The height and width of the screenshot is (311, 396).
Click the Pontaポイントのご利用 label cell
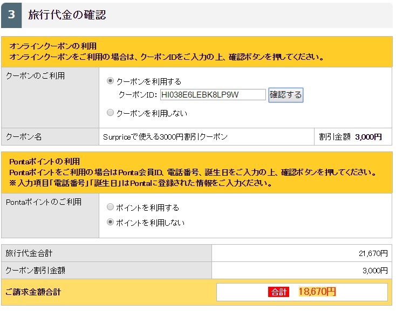click(x=43, y=202)
